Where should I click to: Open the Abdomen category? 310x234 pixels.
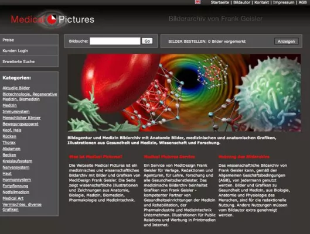click(11, 149)
